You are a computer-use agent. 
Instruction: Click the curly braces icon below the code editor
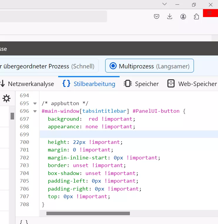[x=24, y=222]
